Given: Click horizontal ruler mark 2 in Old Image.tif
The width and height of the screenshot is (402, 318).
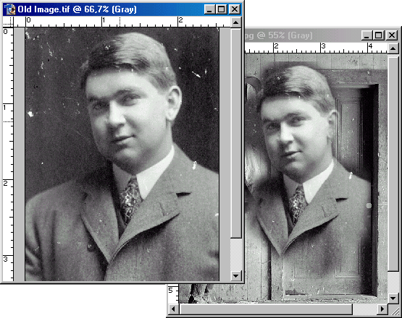Looking at the screenshot, I should point(180,20).
